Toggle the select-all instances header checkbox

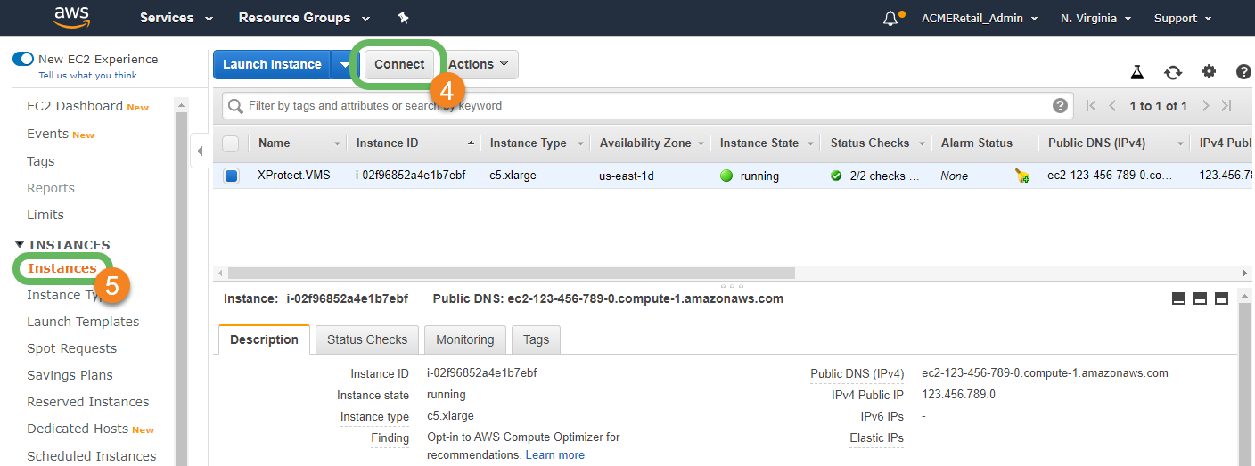click(x=231, y=143)
